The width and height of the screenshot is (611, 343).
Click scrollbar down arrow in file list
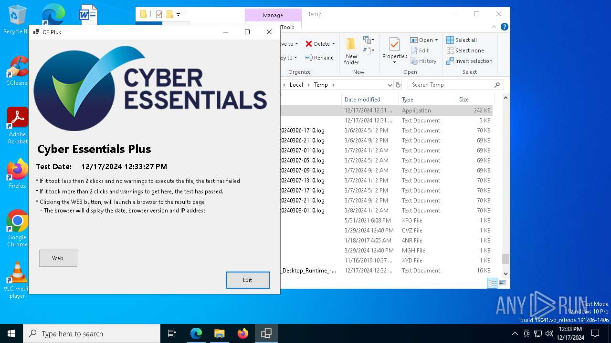506,274
